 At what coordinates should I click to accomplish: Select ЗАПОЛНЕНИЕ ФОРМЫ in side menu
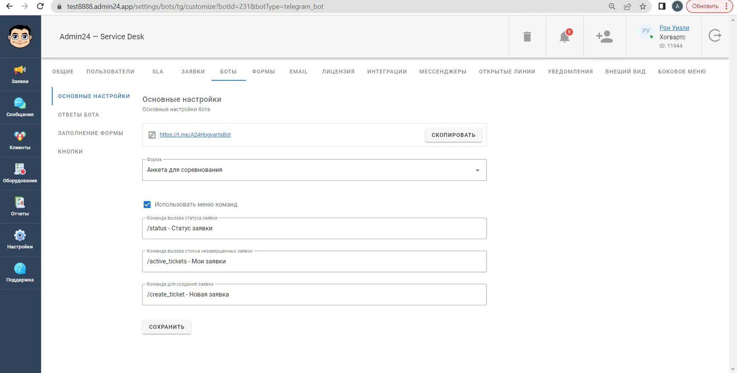click(90, 133)
